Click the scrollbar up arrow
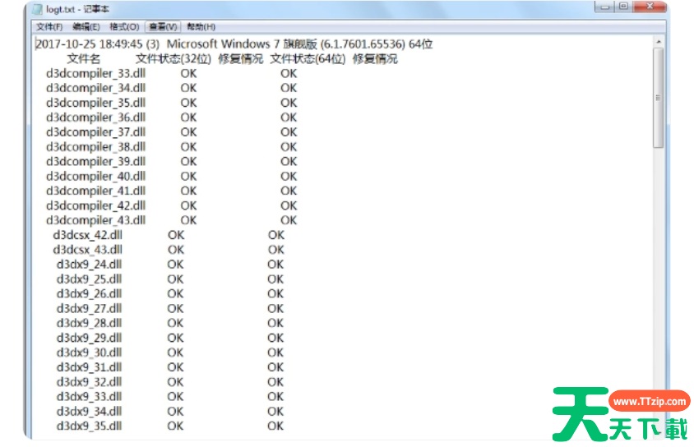 click(658, 40)
